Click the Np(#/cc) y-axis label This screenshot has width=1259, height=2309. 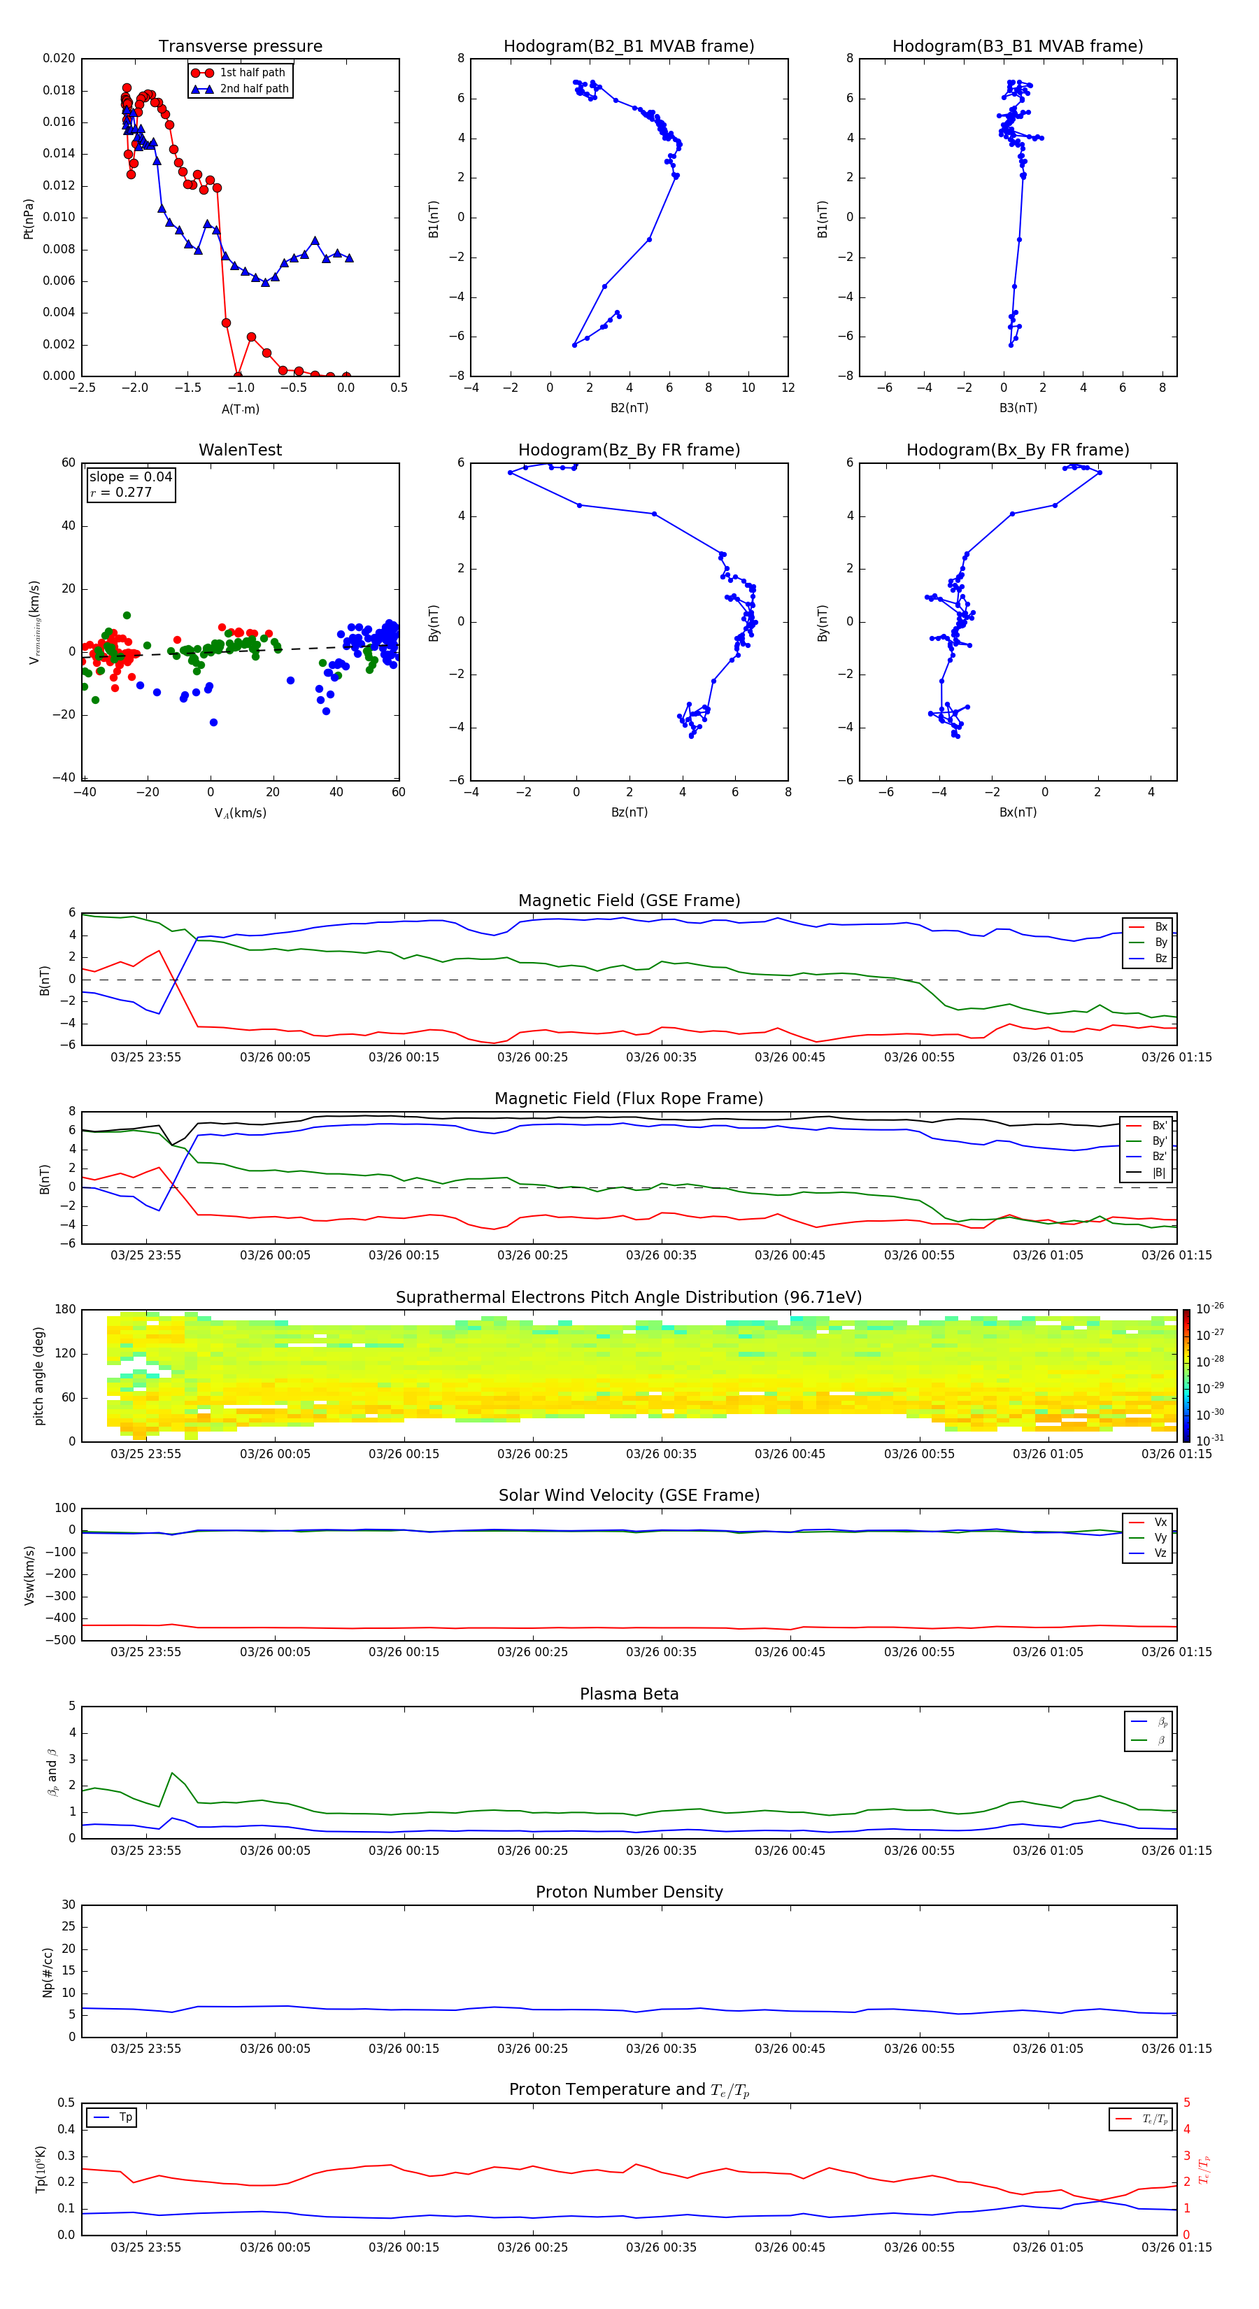pyautogui.click(x=48, y=1972)
